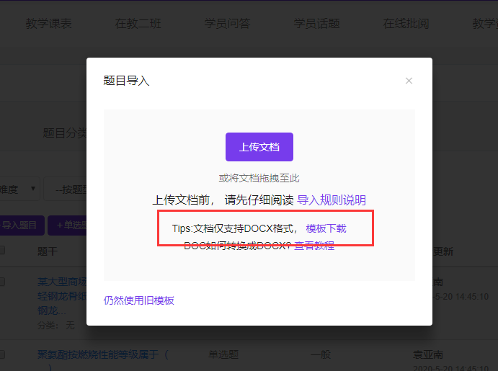Check the 聚氨酯 question row checkbox
Image resolution: width=498 pixels, height=371 pixels.
[2, 354]
